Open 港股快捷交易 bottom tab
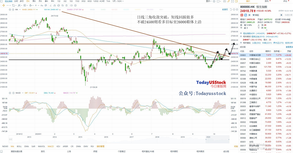293x153 pixels. click(17, 151)
